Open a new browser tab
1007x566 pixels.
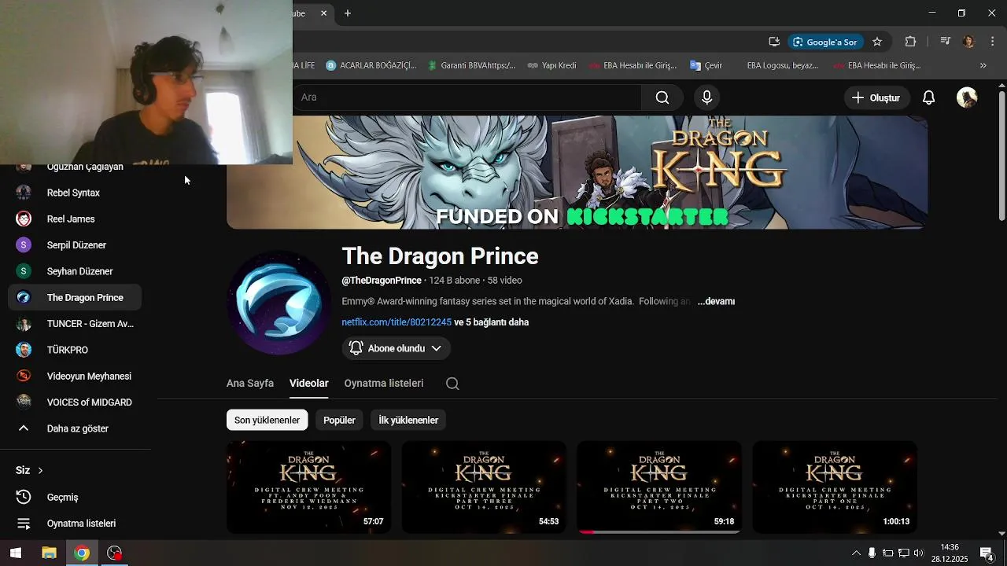click(x=348, y=13)
